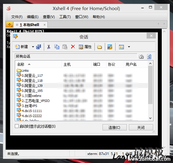Select the 2.江苏电信_VPSIO session
The width and height of the screenshot is (173, 163).
(36, 101)
